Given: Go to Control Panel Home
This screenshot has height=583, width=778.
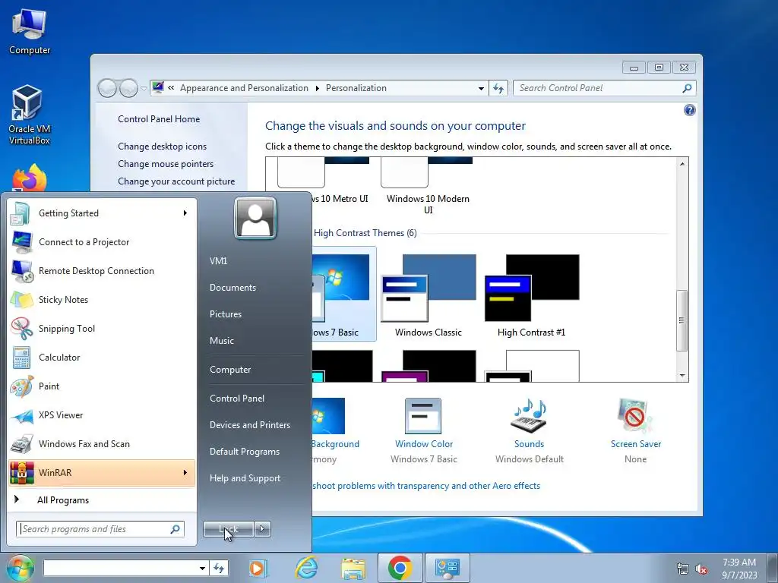Looking at the screenshot, I should (159, 119).
